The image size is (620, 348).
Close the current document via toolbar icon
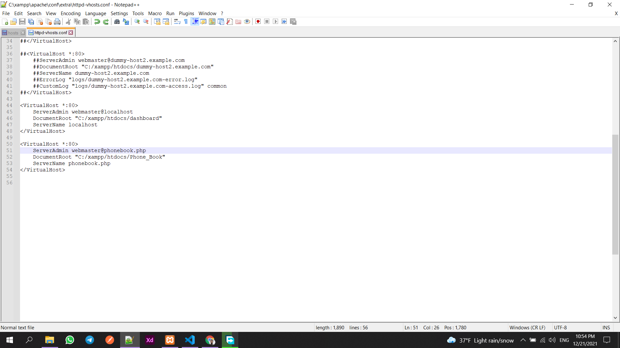tap(40, 22)
